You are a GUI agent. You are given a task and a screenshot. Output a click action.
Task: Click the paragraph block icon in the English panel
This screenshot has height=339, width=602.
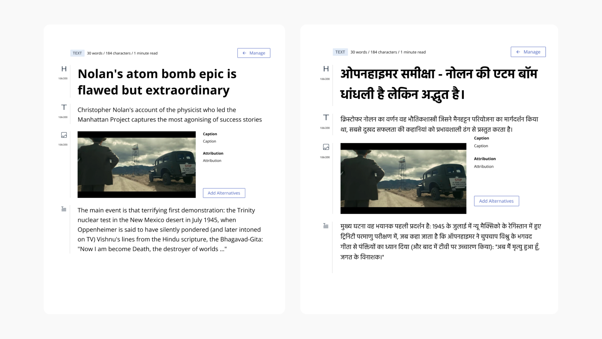click(64, 209)
